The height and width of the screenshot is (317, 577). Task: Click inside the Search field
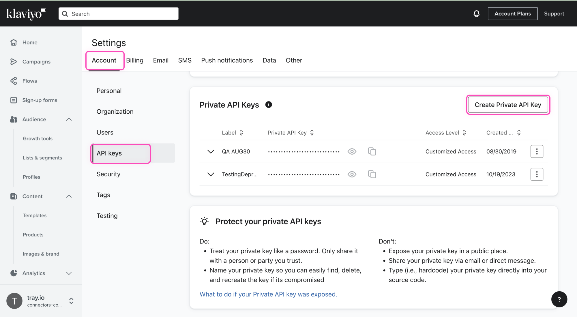(118, 14)
